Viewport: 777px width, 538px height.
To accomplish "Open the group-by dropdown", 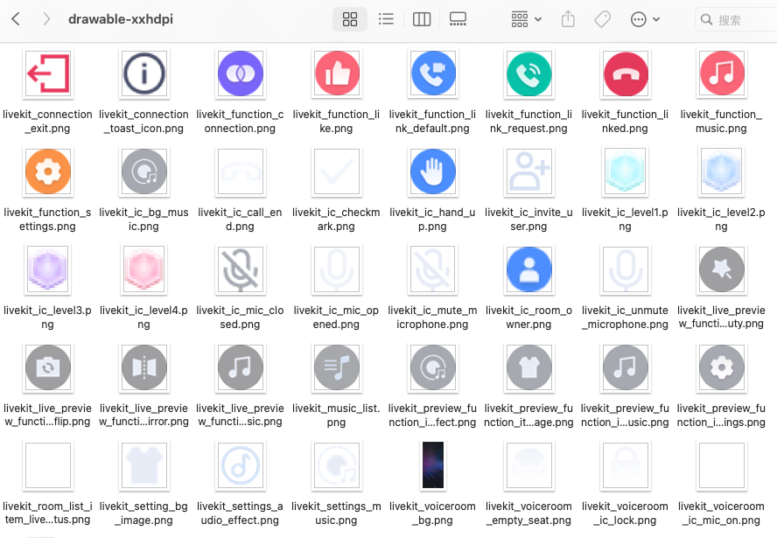I will click(x=526, y=19).
